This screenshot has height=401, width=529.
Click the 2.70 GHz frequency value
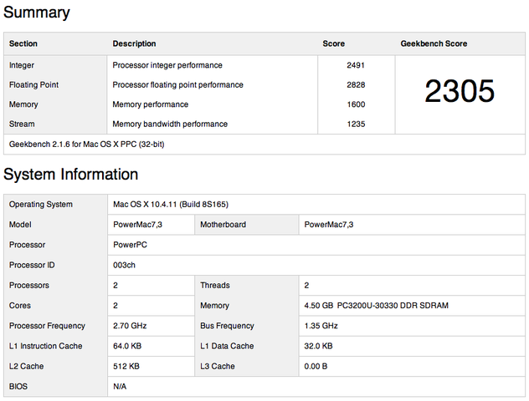[x=130, y=326]
